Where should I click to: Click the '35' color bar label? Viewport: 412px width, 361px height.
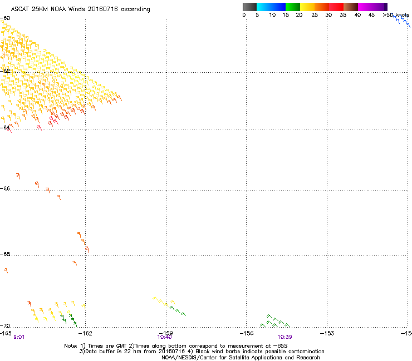tap(343, 15)
